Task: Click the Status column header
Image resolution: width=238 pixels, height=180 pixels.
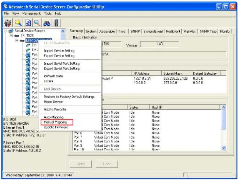Action: (x=139, y=107)
